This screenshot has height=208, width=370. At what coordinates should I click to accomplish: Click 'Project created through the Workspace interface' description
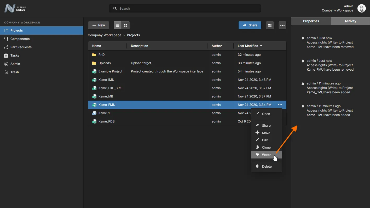(167, 71)
